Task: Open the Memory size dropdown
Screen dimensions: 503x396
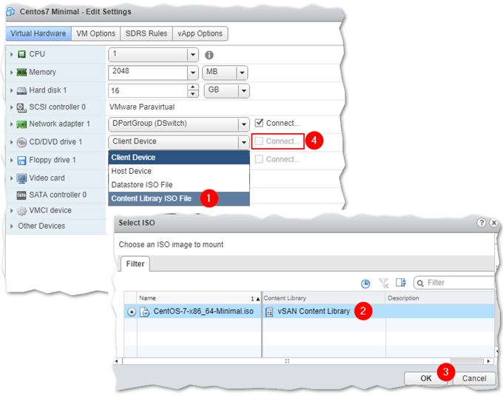Action: [x=193, y=73]
